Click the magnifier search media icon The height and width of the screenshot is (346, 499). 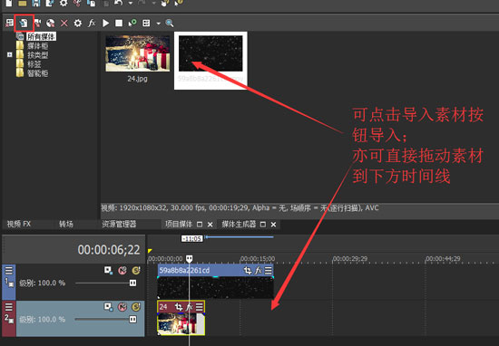170,23
